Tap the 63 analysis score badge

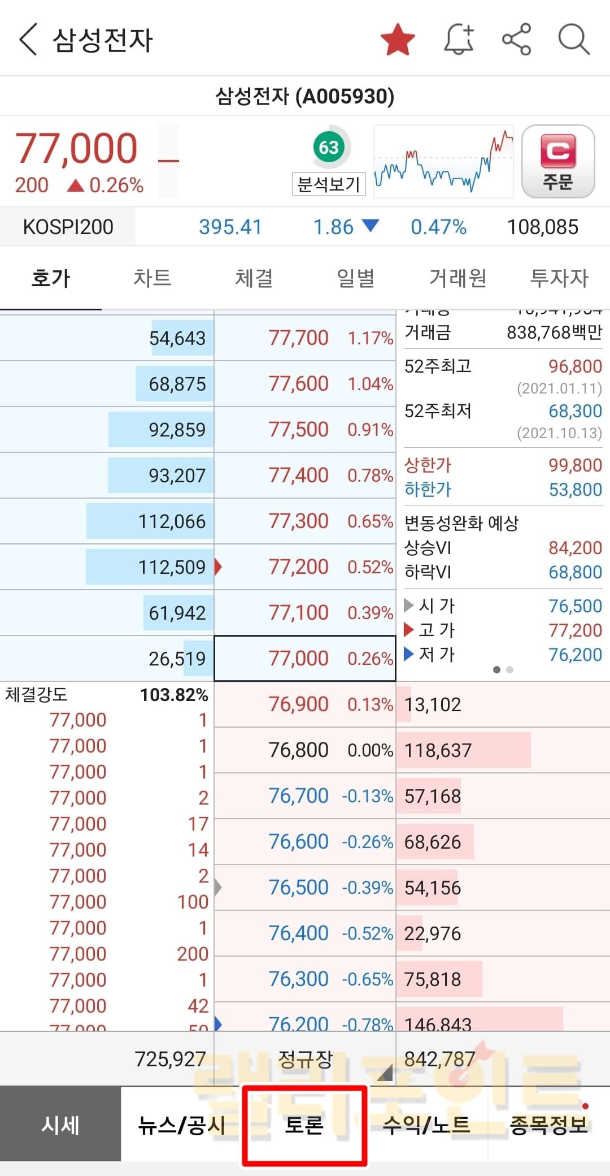[329, 148]
